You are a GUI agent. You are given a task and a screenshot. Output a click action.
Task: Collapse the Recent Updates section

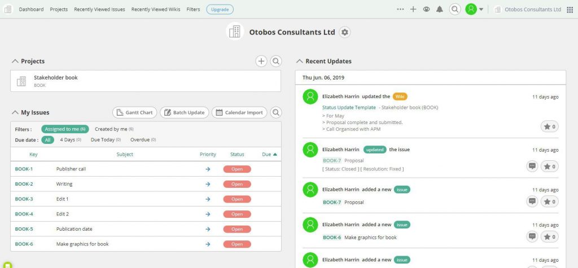point(300,61)
